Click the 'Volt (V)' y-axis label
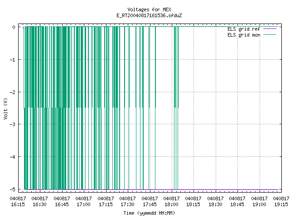Screen dimensions: 290x217 click(x=5, y=108)
